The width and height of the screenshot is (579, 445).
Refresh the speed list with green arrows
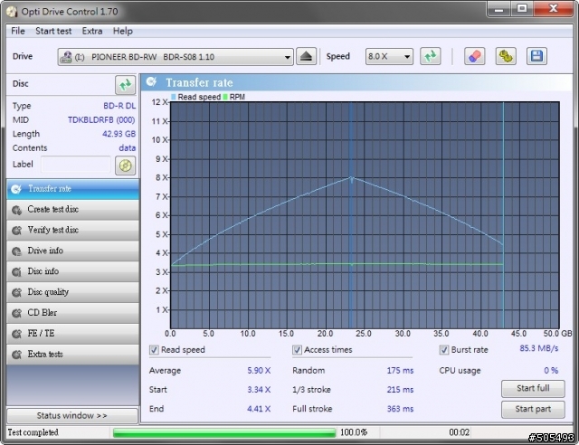tap(431, 56)
